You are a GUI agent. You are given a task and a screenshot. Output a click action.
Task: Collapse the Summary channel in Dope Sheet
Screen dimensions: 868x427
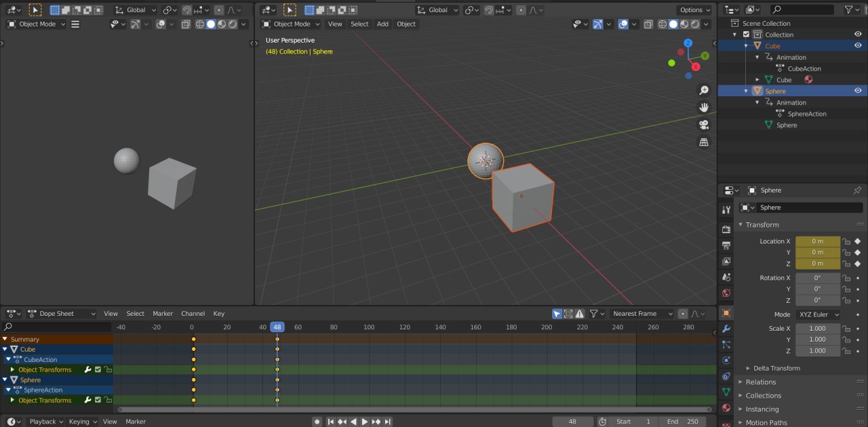(5, 340)
